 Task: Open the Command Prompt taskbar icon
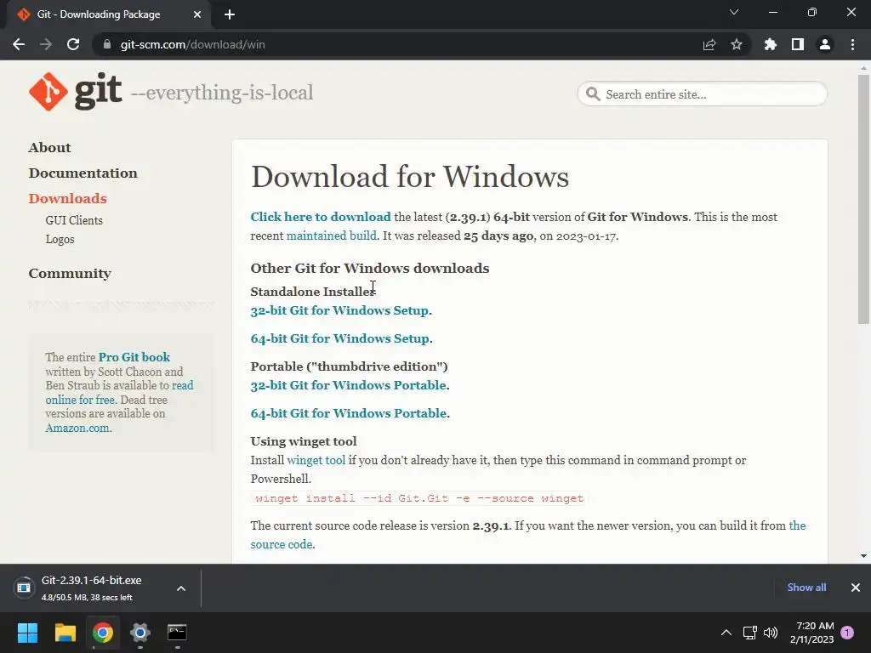coord(177,633)
